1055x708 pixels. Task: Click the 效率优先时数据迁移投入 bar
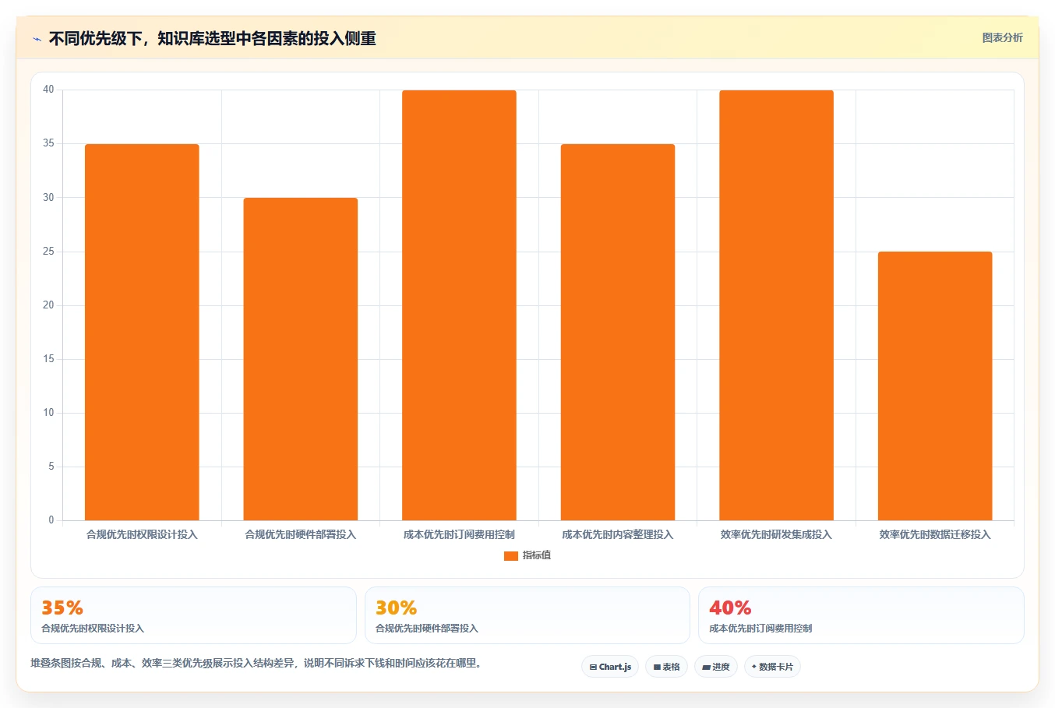tap(935, 386)
